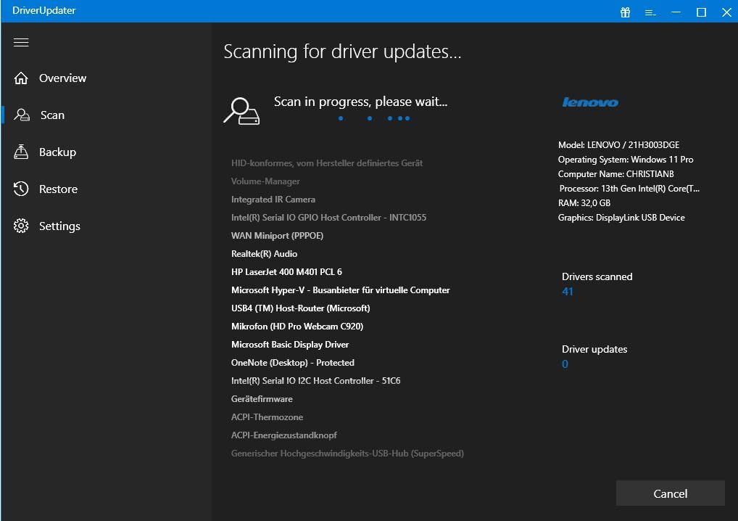
Task: Select 'Microsoft Basic Display Driver' entry
Action: (290, 345)
